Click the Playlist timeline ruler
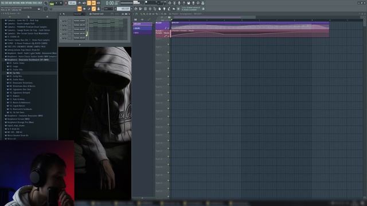This screenshot has height=206, width=367. pyautogui.click(x=267, y=20)
